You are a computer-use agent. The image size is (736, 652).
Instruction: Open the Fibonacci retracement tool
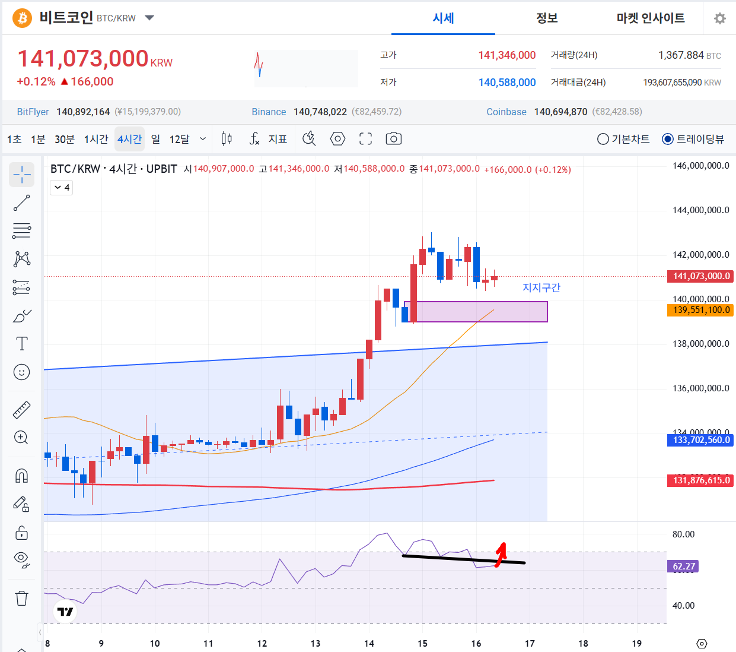22,230
